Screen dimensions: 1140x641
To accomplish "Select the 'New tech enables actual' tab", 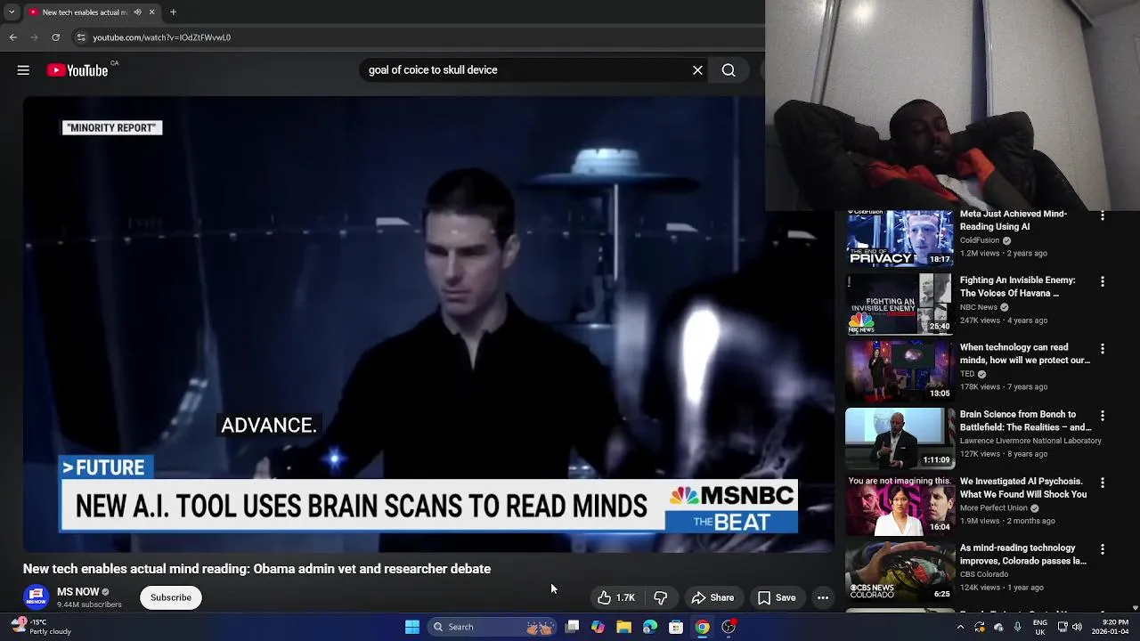I will [85, 12].
